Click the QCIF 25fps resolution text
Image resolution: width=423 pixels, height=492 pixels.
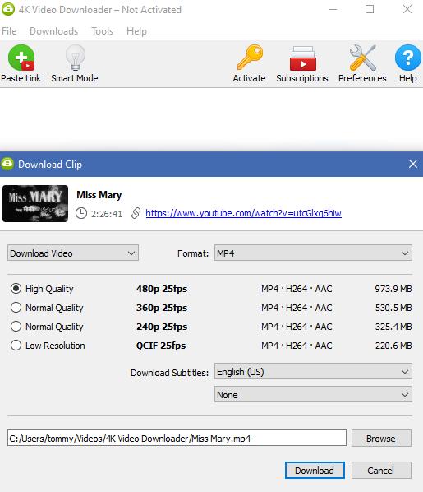click(161, 346)
